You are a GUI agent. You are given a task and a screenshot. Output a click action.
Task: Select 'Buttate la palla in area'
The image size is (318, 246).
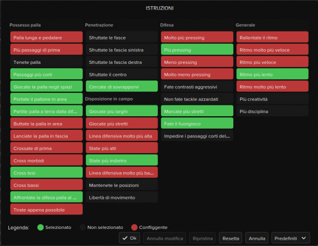46,123
